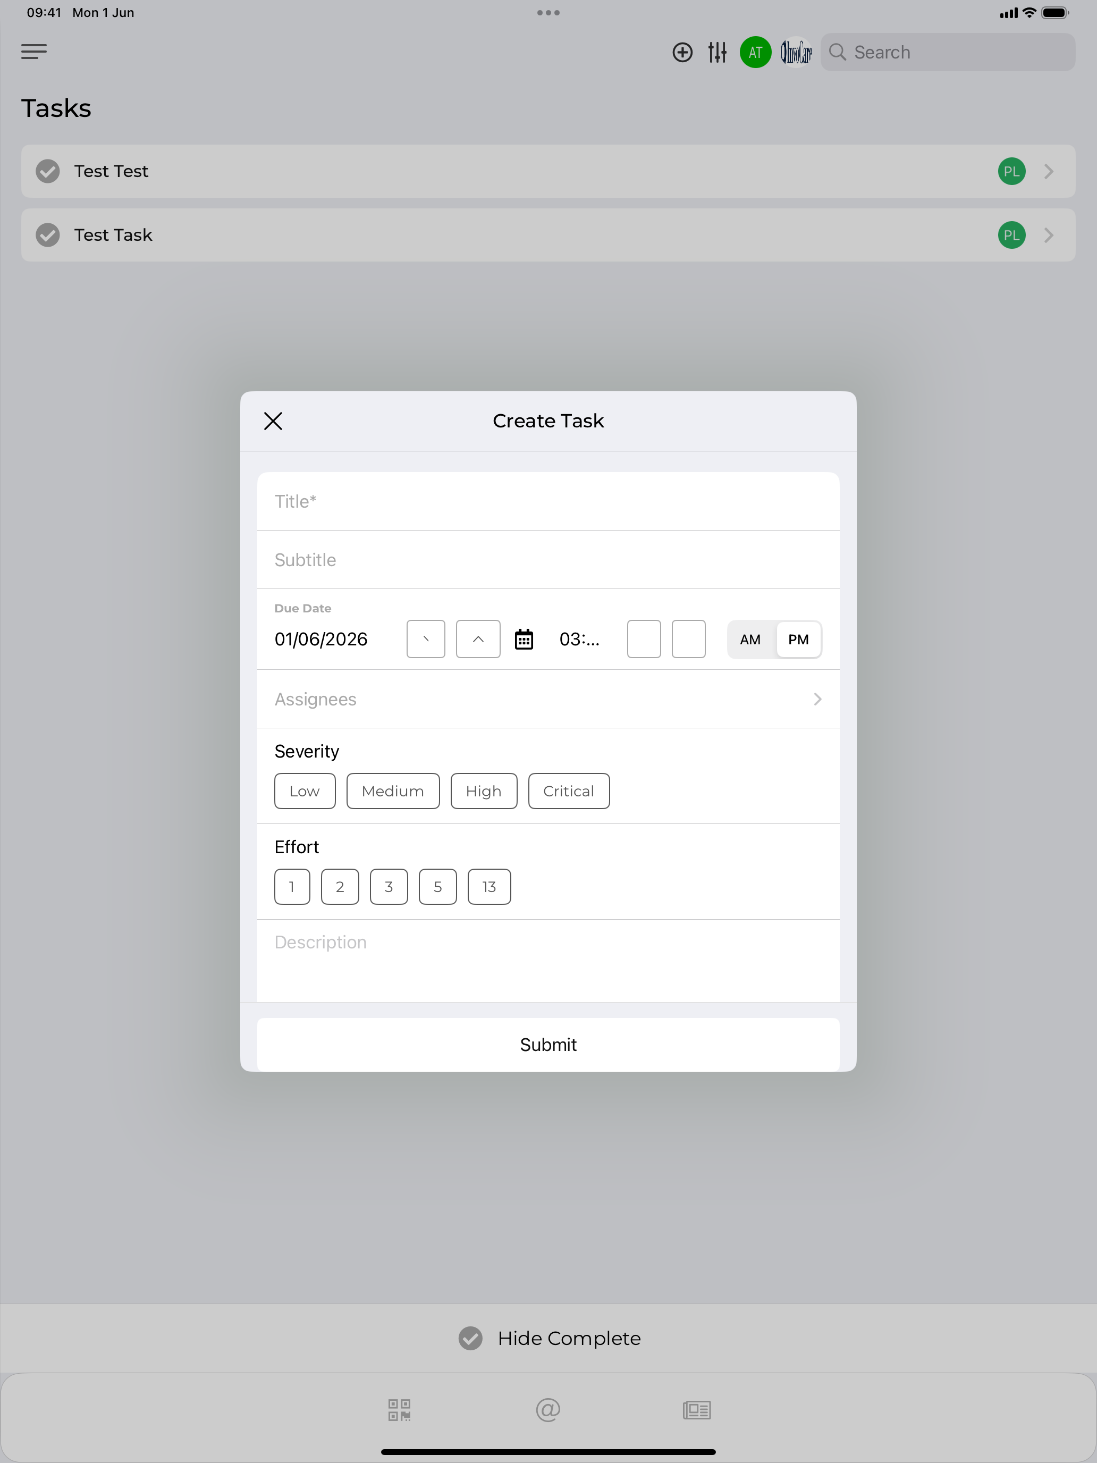Choose effort value 1
1097x1463 pixels.
click(292, 886)
